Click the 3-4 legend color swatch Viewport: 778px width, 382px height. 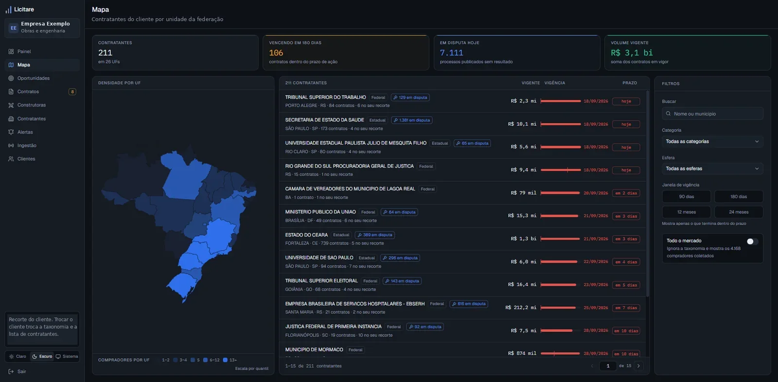click(176, 360)
